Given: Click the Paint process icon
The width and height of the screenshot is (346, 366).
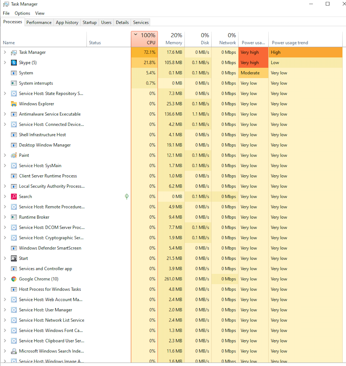Looking at the screenshot, I should coord(14,155).
